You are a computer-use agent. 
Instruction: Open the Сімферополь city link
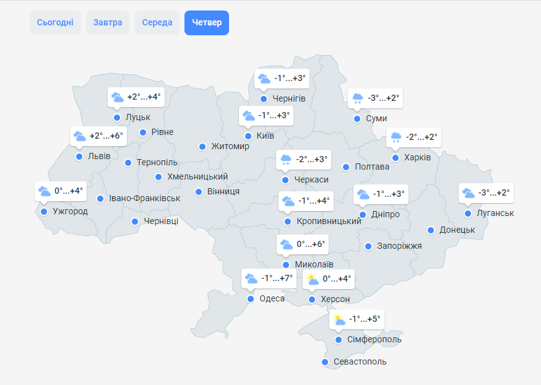pyautogui.click(x=374, y=339)
